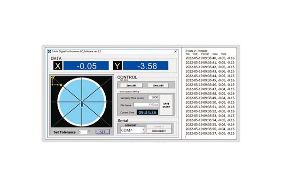Open the Notepad Edit menu

[196, 54]
